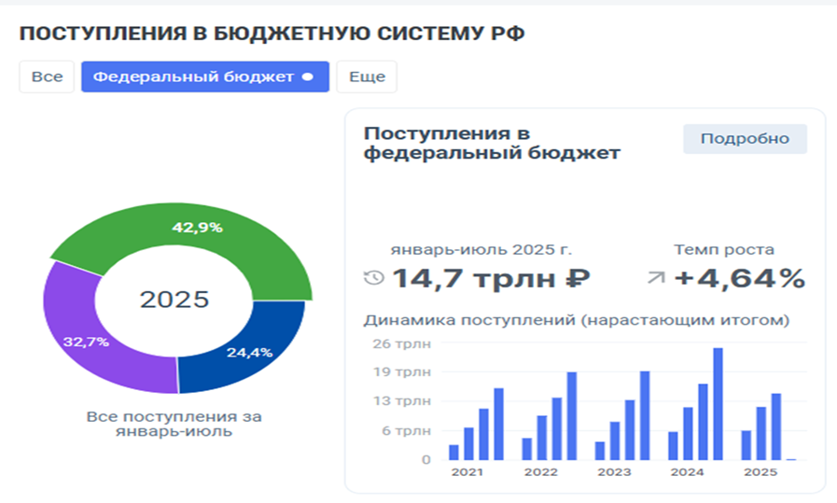Click the 14,7 трлн ₽ value
The image size is (837, 503).
(490, 278)
